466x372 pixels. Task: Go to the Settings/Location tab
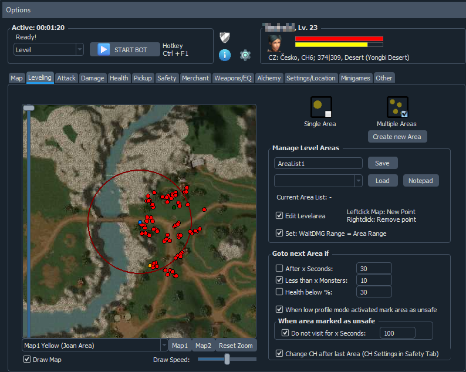click(311, 78)
